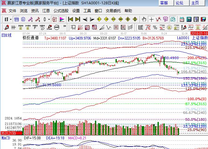Click the 客服 button in title bar
The height and width of the screenshot is (149, 208).
click(x=164, y=3)
